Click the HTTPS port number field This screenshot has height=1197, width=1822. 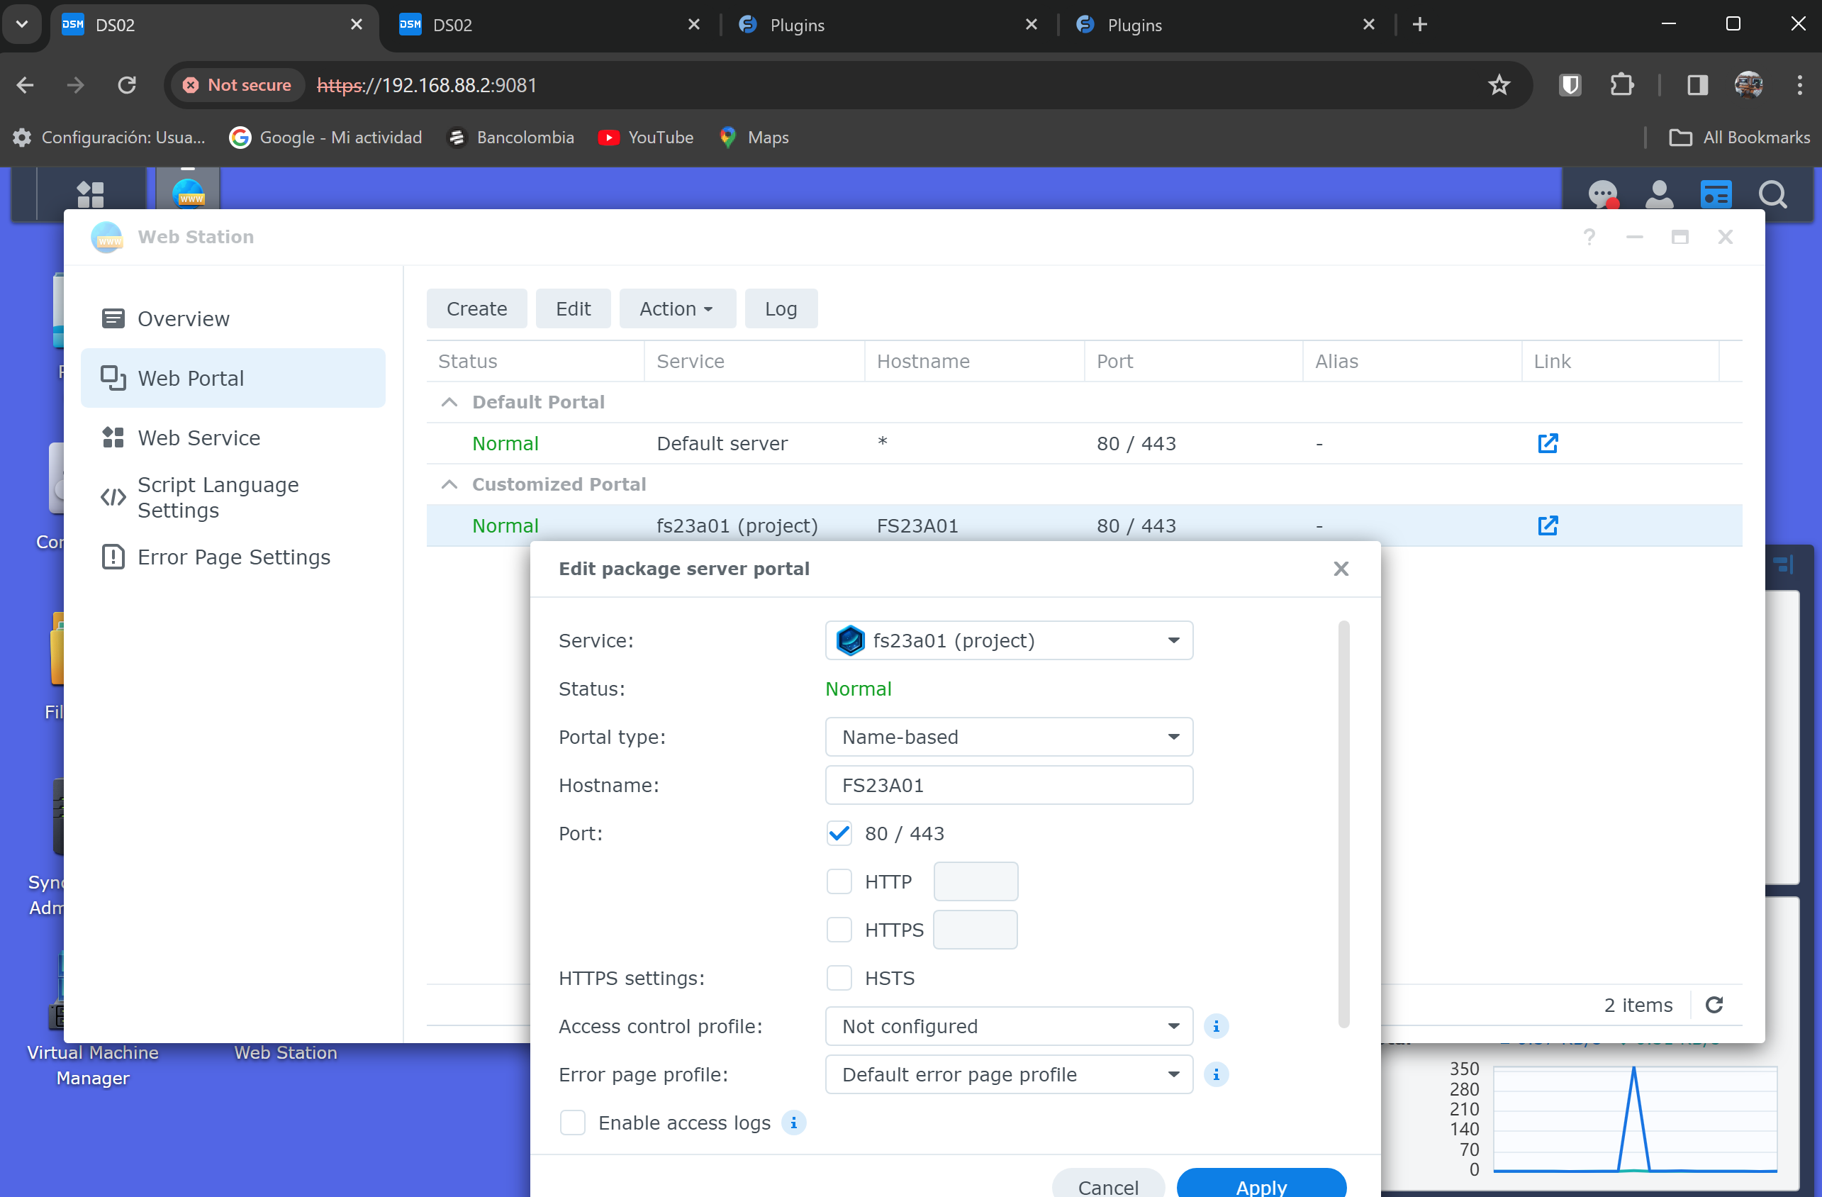coord(976,930)
